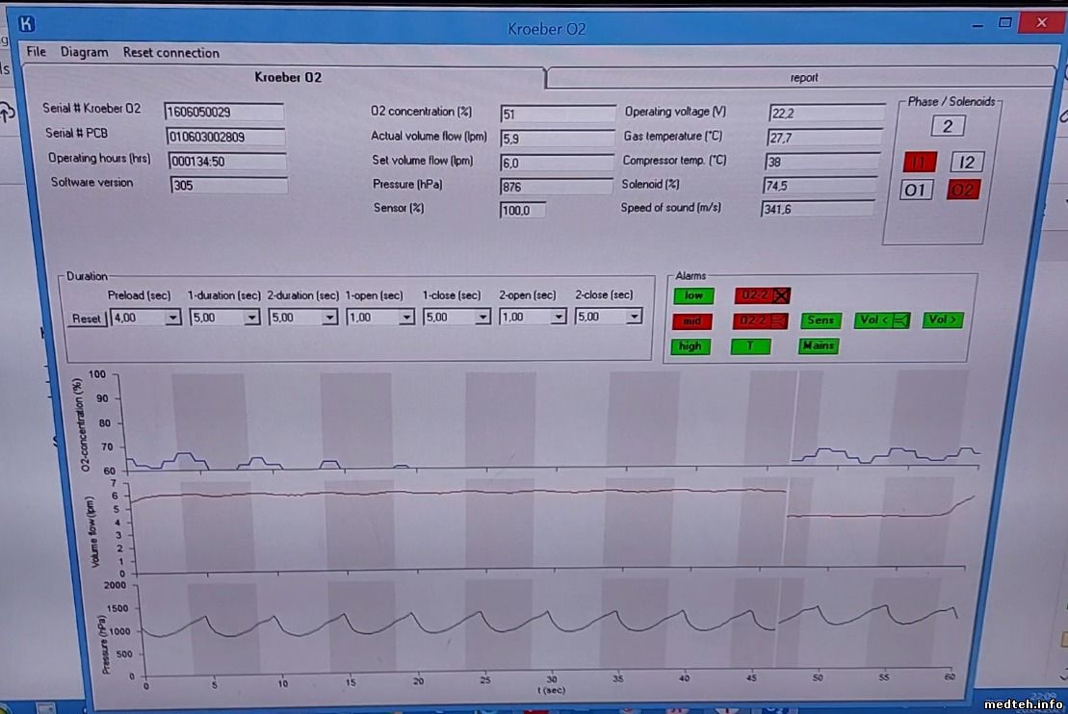Click the Vol > alarm indicator
The height and width of the screenshot is (714, 1068).
[942, 320]
